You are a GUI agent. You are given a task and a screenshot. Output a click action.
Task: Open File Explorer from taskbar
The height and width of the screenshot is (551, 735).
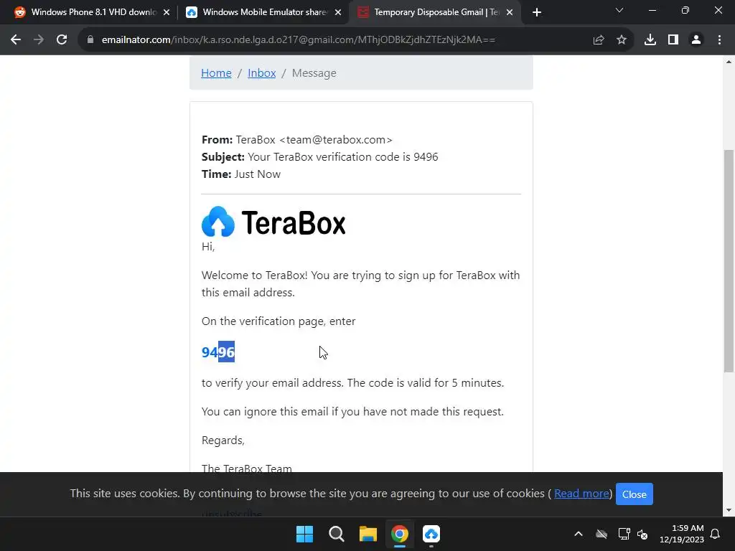point(368,534)
